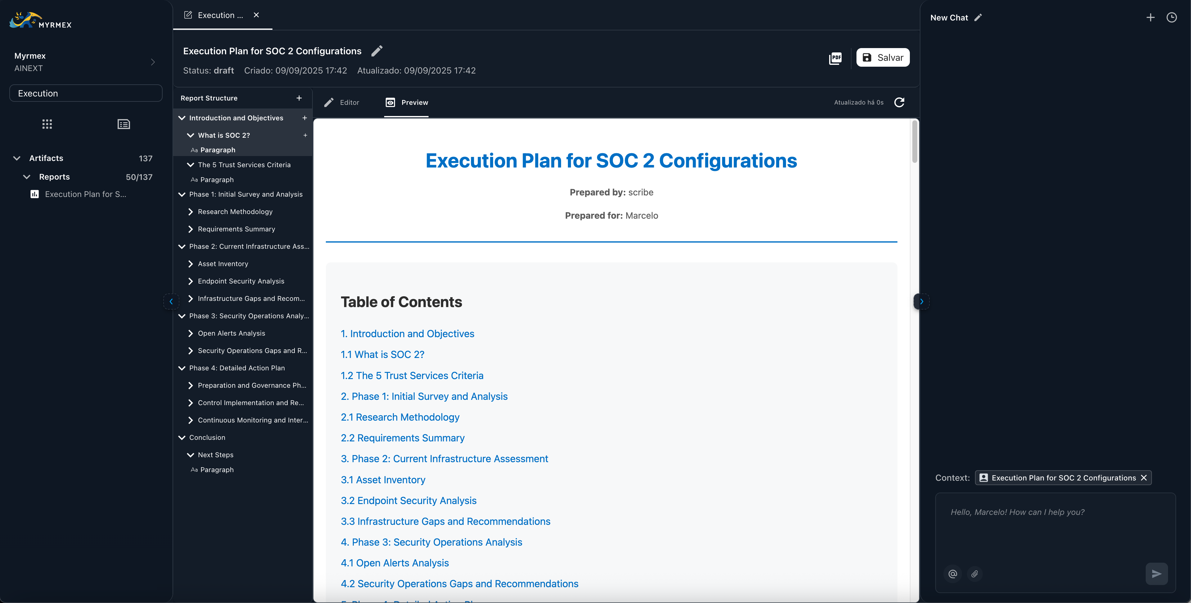Expand the Research Methodology item
This screenshot has width=1191, height=603.
pyautogui.click(x=191, y=212)
